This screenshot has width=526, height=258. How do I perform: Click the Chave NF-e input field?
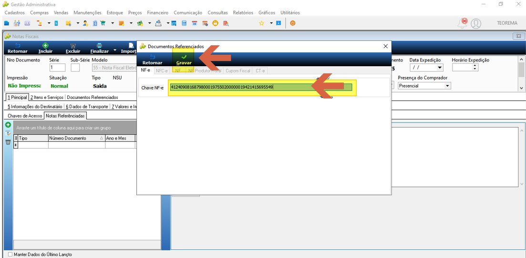coord(261,87)
